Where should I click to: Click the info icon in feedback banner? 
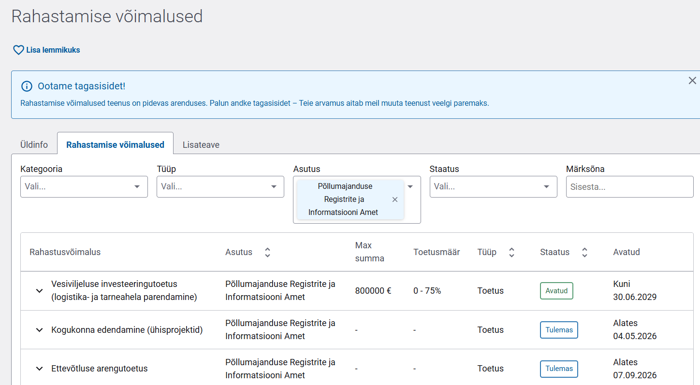(x=27, y=86)
